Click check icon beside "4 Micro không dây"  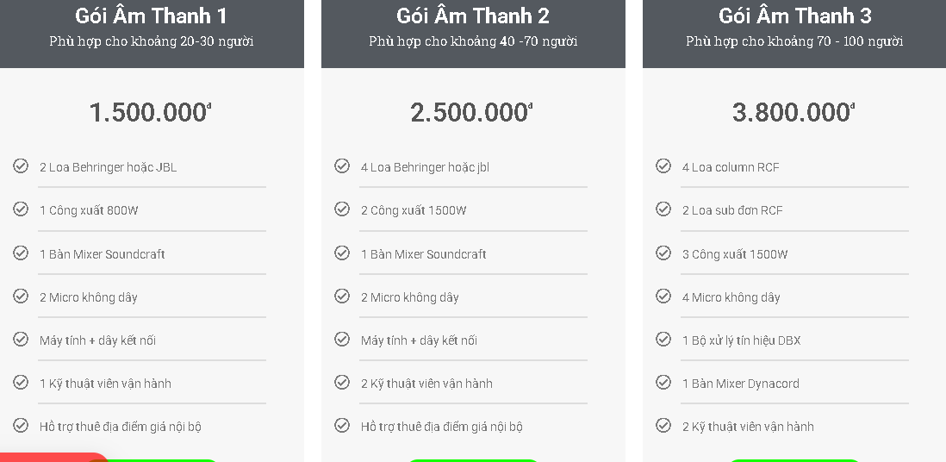663,296
